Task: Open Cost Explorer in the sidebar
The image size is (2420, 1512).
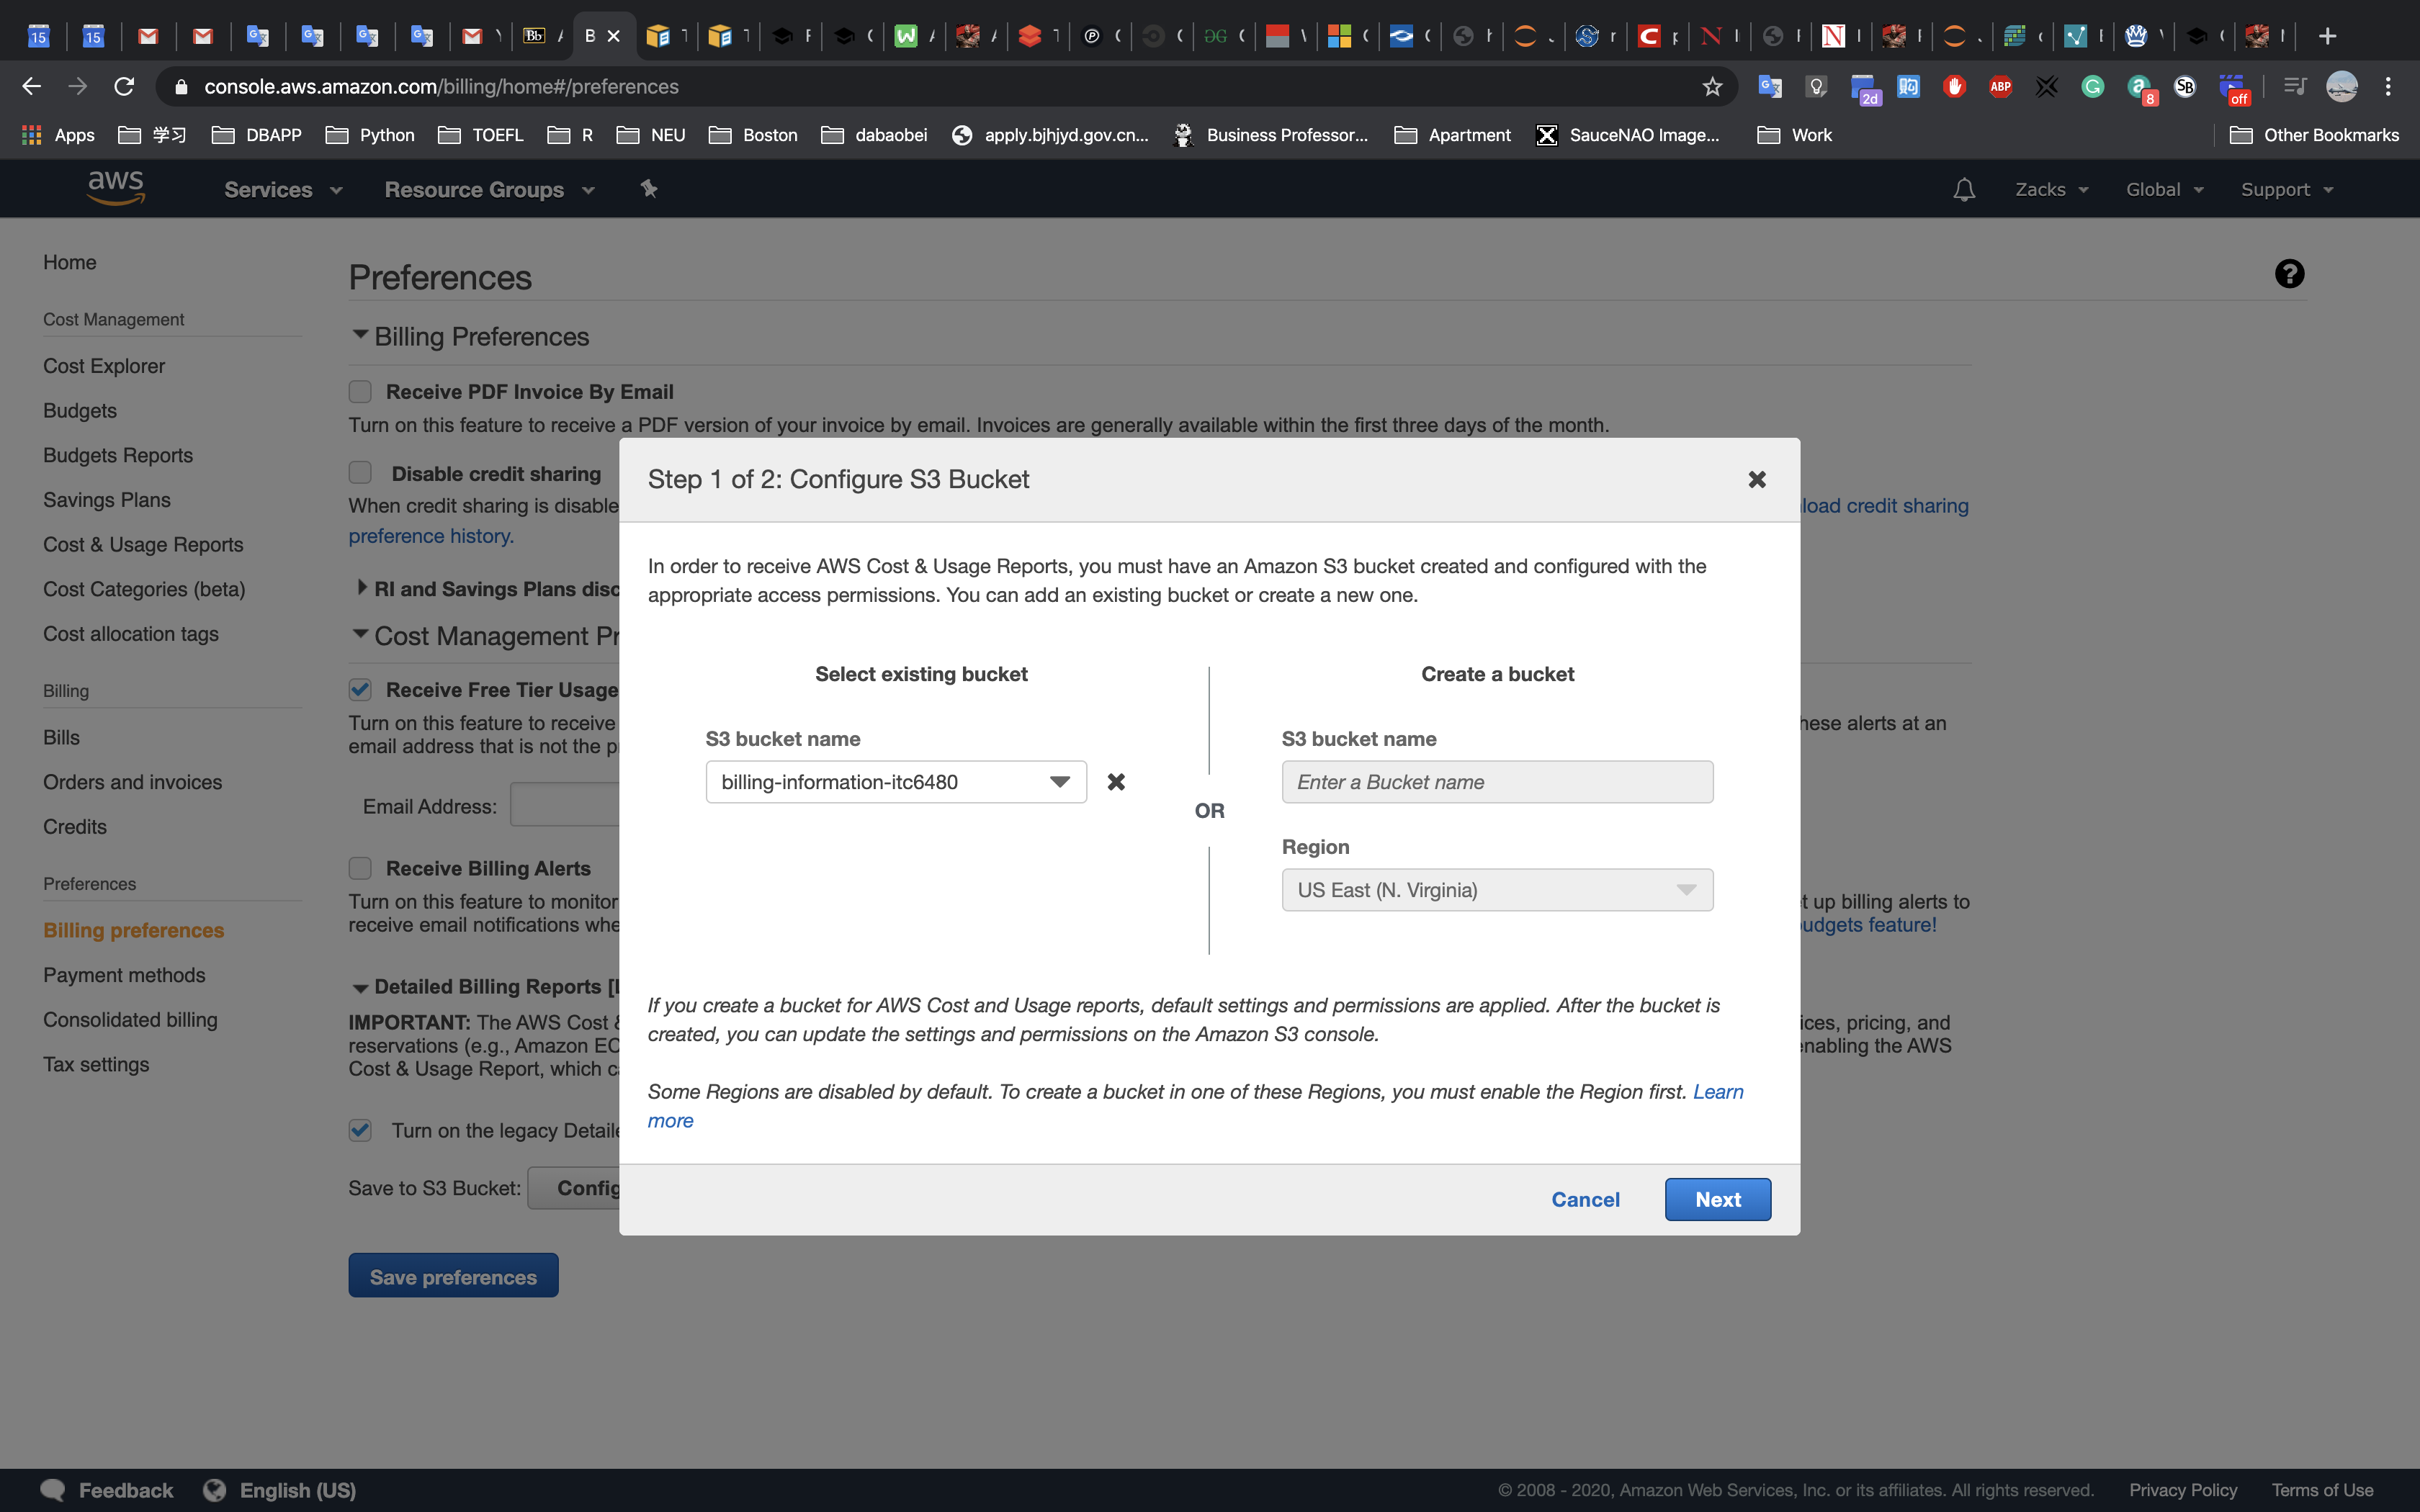Action: [104, 366]
